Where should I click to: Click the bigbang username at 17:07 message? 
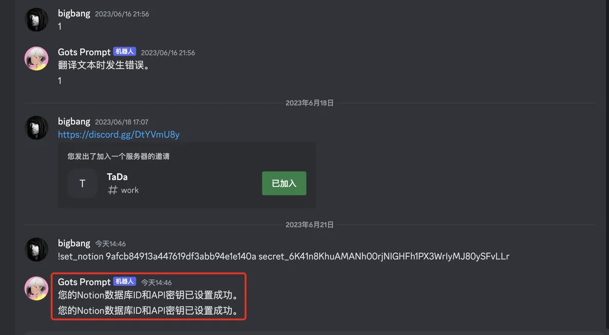tap(74, 121)
